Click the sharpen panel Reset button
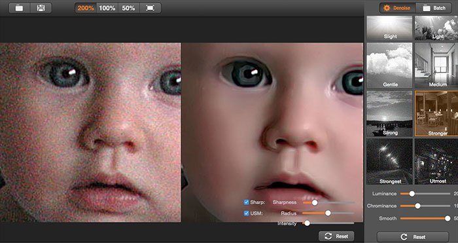This screenshot has width=458, height=243. click(336, 236)
